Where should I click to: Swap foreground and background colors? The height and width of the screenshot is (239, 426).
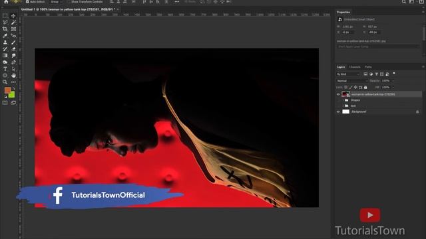point(13,88)
